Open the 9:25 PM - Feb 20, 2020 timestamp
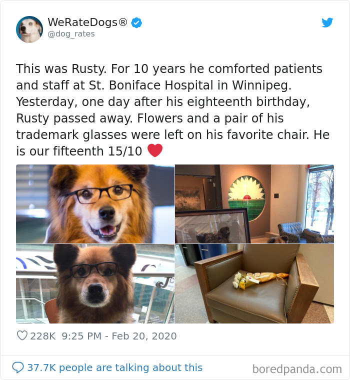Viewport: 350px width, 380px height. (x=119, y=336)
